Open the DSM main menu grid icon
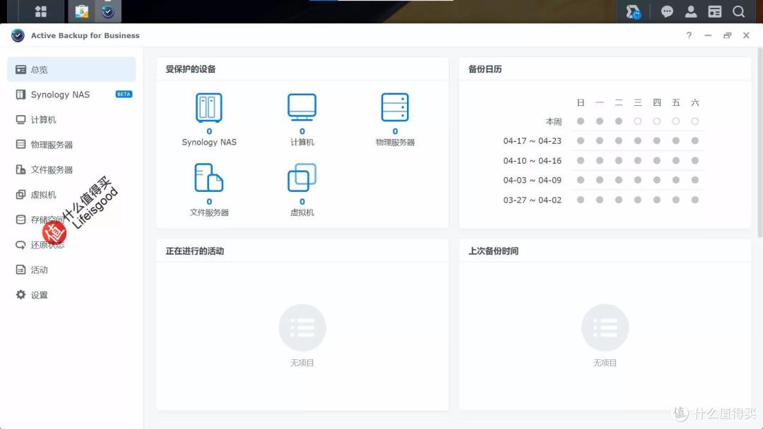Viewport: 763px width, 429px height. [x=41, y=11]
